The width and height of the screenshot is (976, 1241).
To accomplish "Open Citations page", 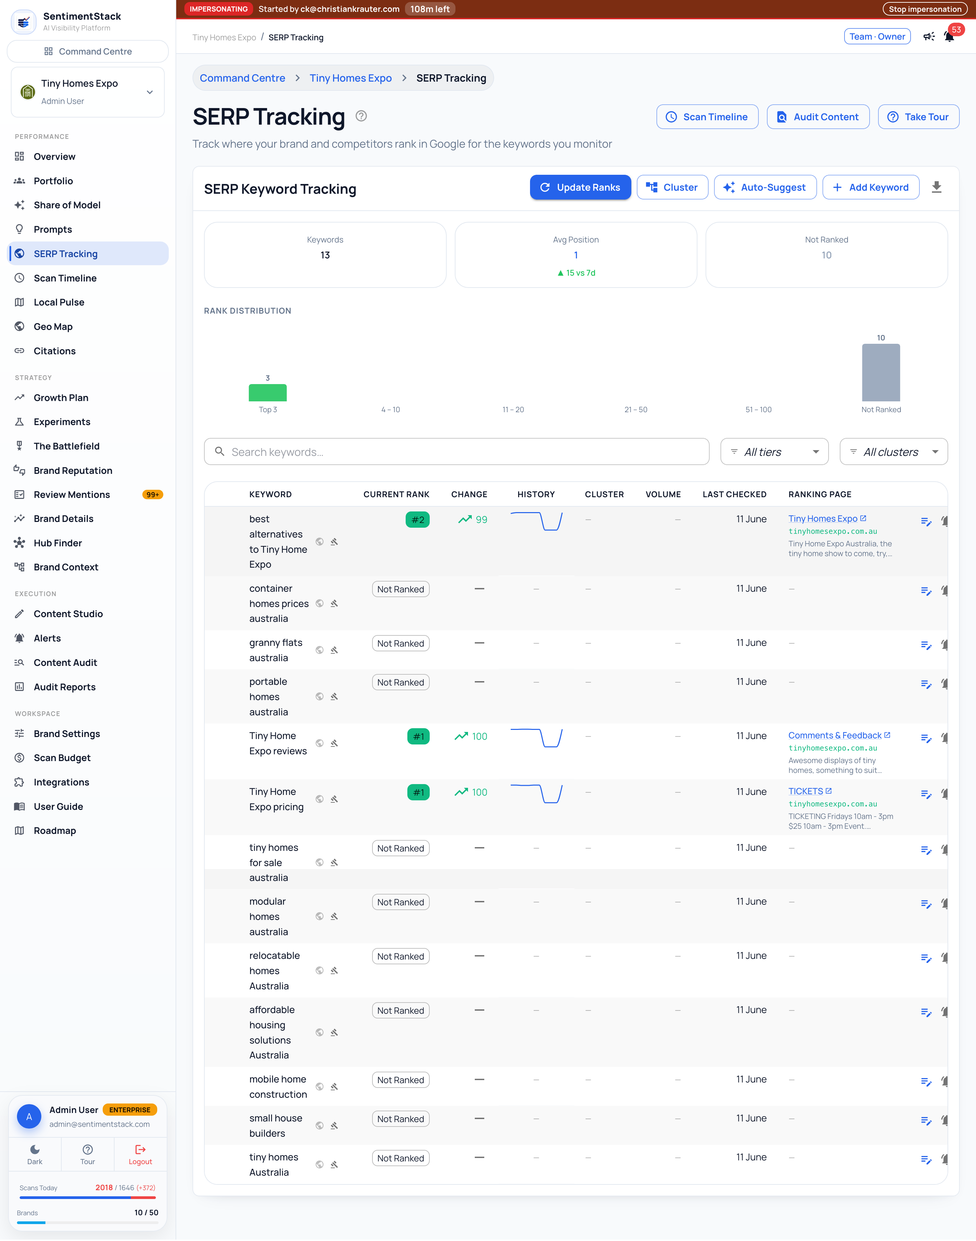I will pos(87,351).
